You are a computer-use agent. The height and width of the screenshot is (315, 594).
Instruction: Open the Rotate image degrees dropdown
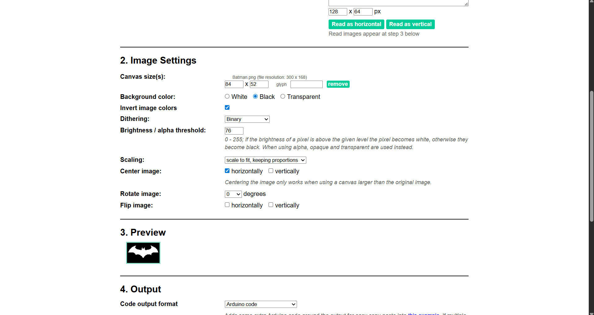[233, 194]
